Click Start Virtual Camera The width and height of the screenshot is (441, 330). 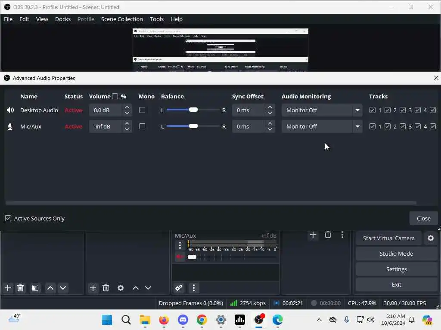pos(389,238)
